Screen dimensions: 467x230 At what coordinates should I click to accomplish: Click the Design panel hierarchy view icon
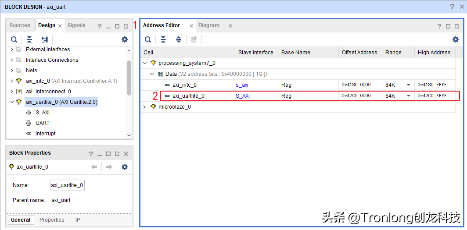[45, 39]
